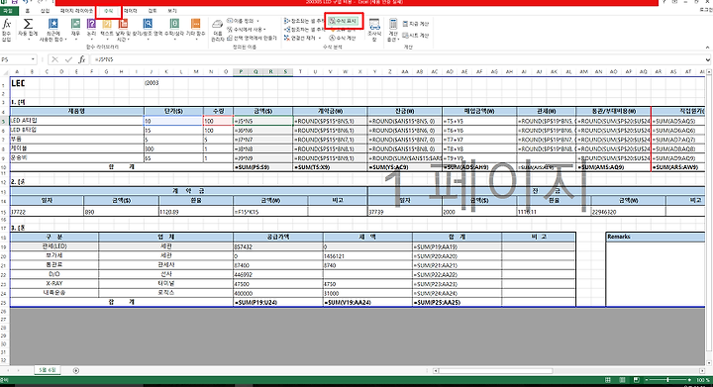Switch to Normal view in the status bar

point(608,380)
